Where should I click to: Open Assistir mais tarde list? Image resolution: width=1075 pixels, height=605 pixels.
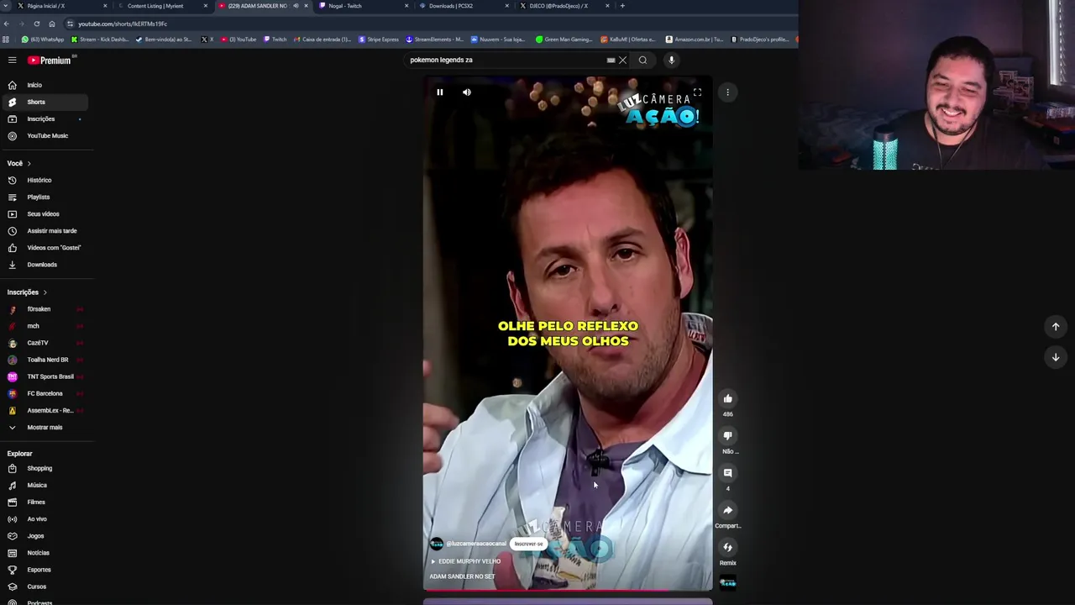[x=44, y=230]
